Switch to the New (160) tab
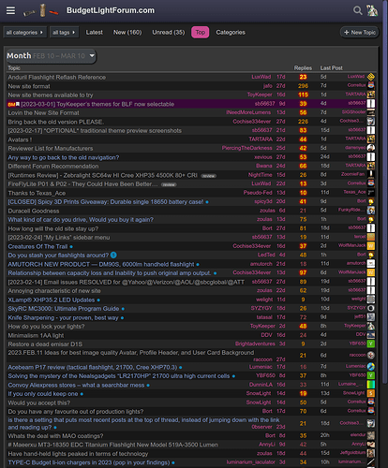 pyautogui.click(x=127, y=33)
